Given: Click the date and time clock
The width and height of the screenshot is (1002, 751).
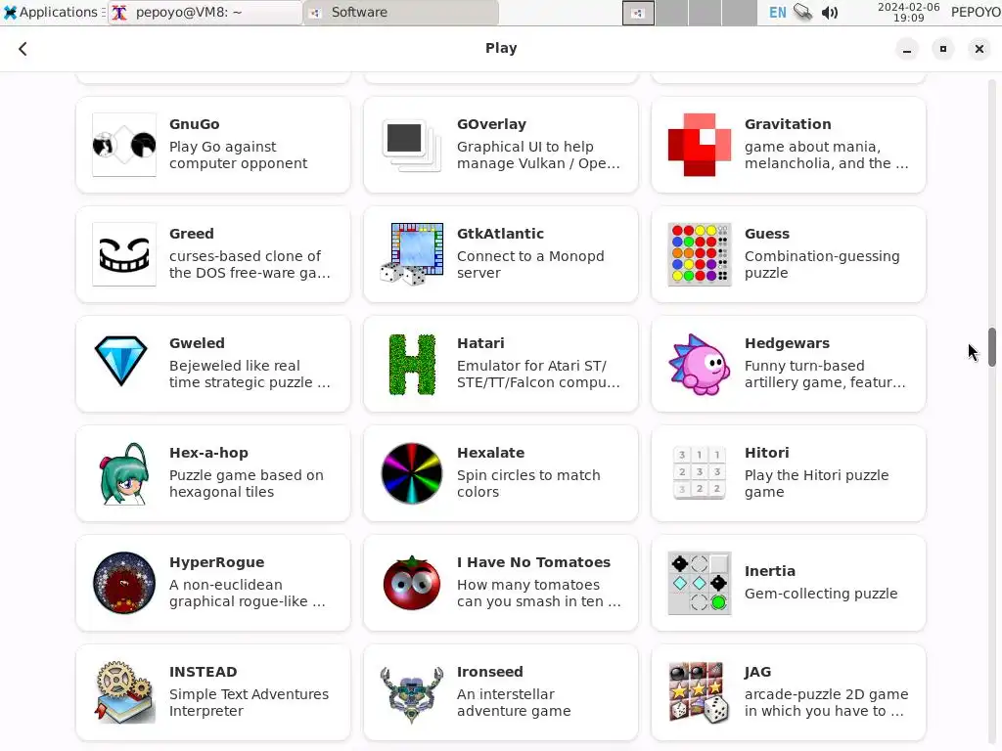Looking at the screenshot, I should click(x=908, y=12).
